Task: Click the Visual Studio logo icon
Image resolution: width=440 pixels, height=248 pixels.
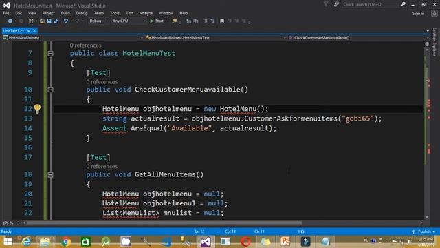Action: 7,6
